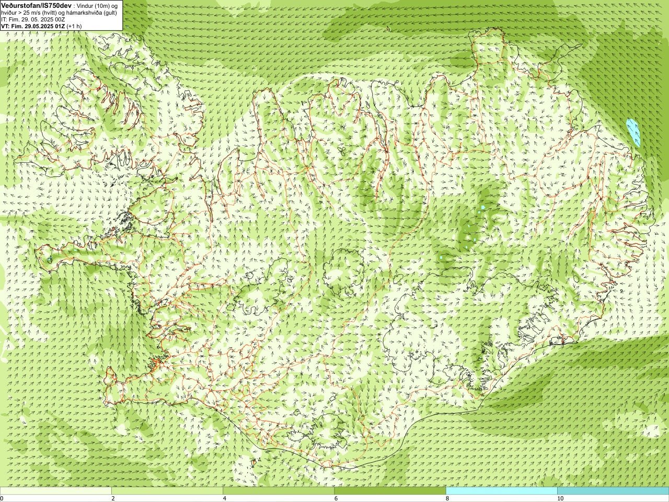
Task: Click the large cyan wind patch offshore east
Action: tap(633, 133)
